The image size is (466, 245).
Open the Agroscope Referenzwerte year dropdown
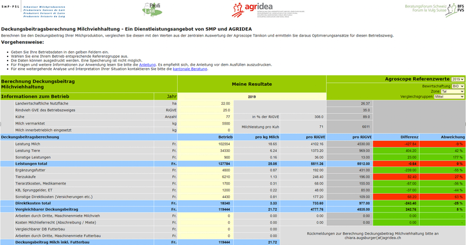(458, 79)
